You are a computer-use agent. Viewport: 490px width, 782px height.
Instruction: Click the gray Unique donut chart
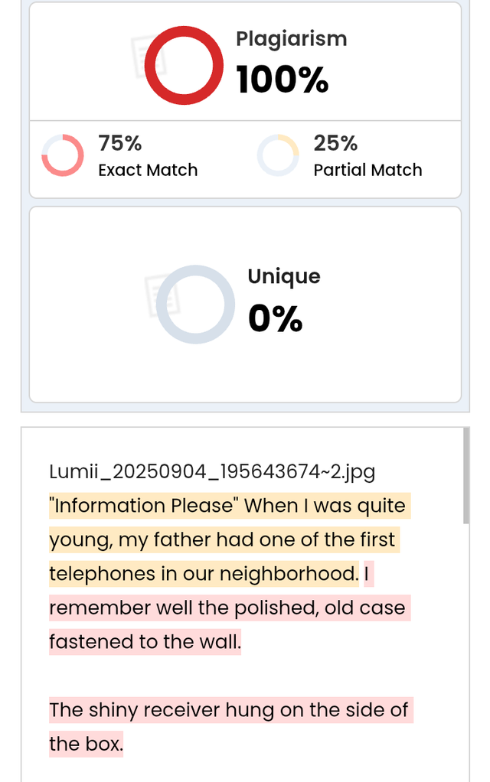coord(195,305)
